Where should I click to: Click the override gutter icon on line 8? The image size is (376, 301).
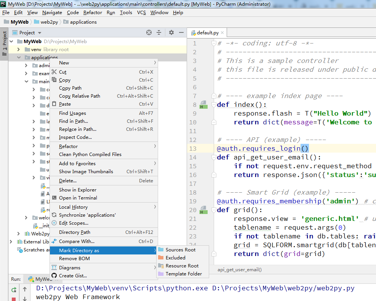pos(203,105)
